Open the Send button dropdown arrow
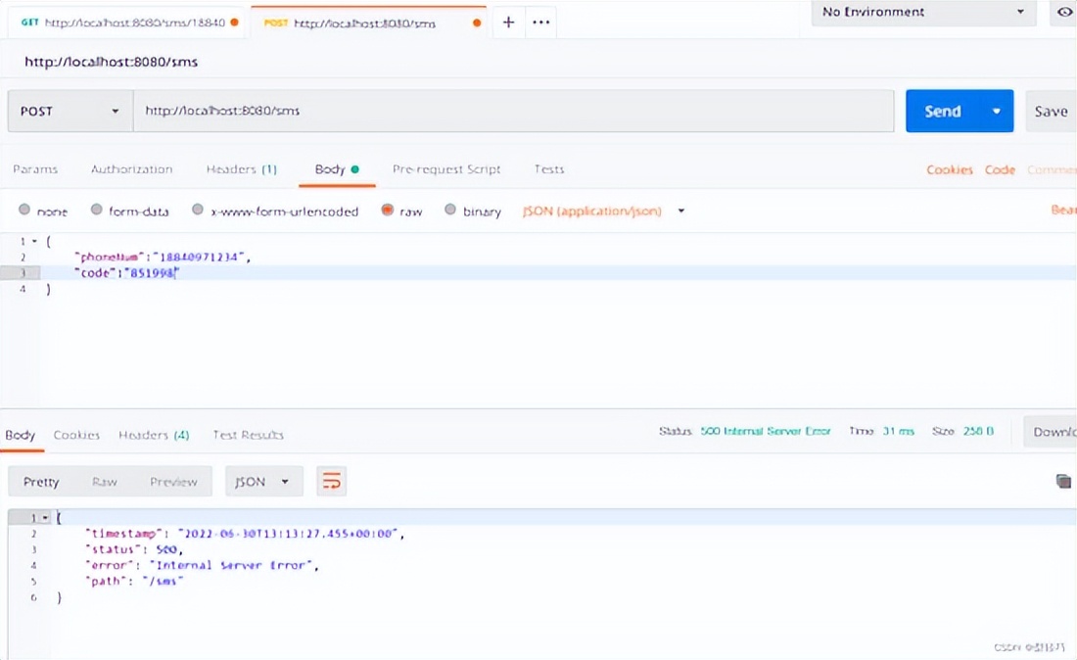The height and width of the screenshot is (660, 1077). [997, 112]
